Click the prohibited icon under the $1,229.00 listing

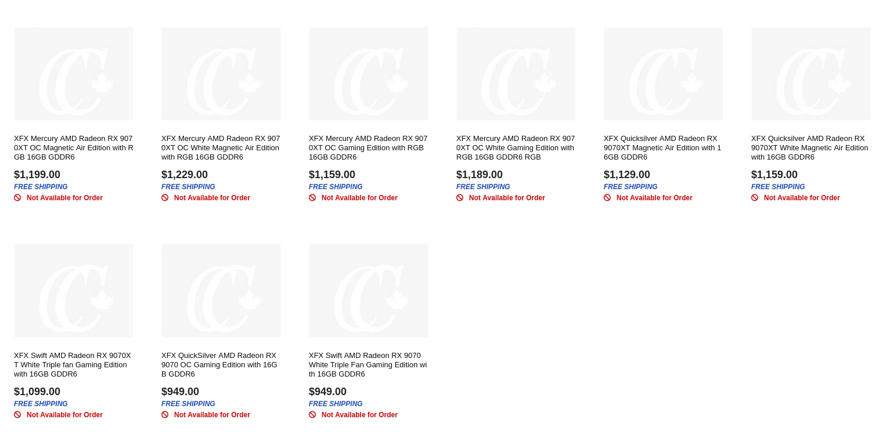point(165,198)
